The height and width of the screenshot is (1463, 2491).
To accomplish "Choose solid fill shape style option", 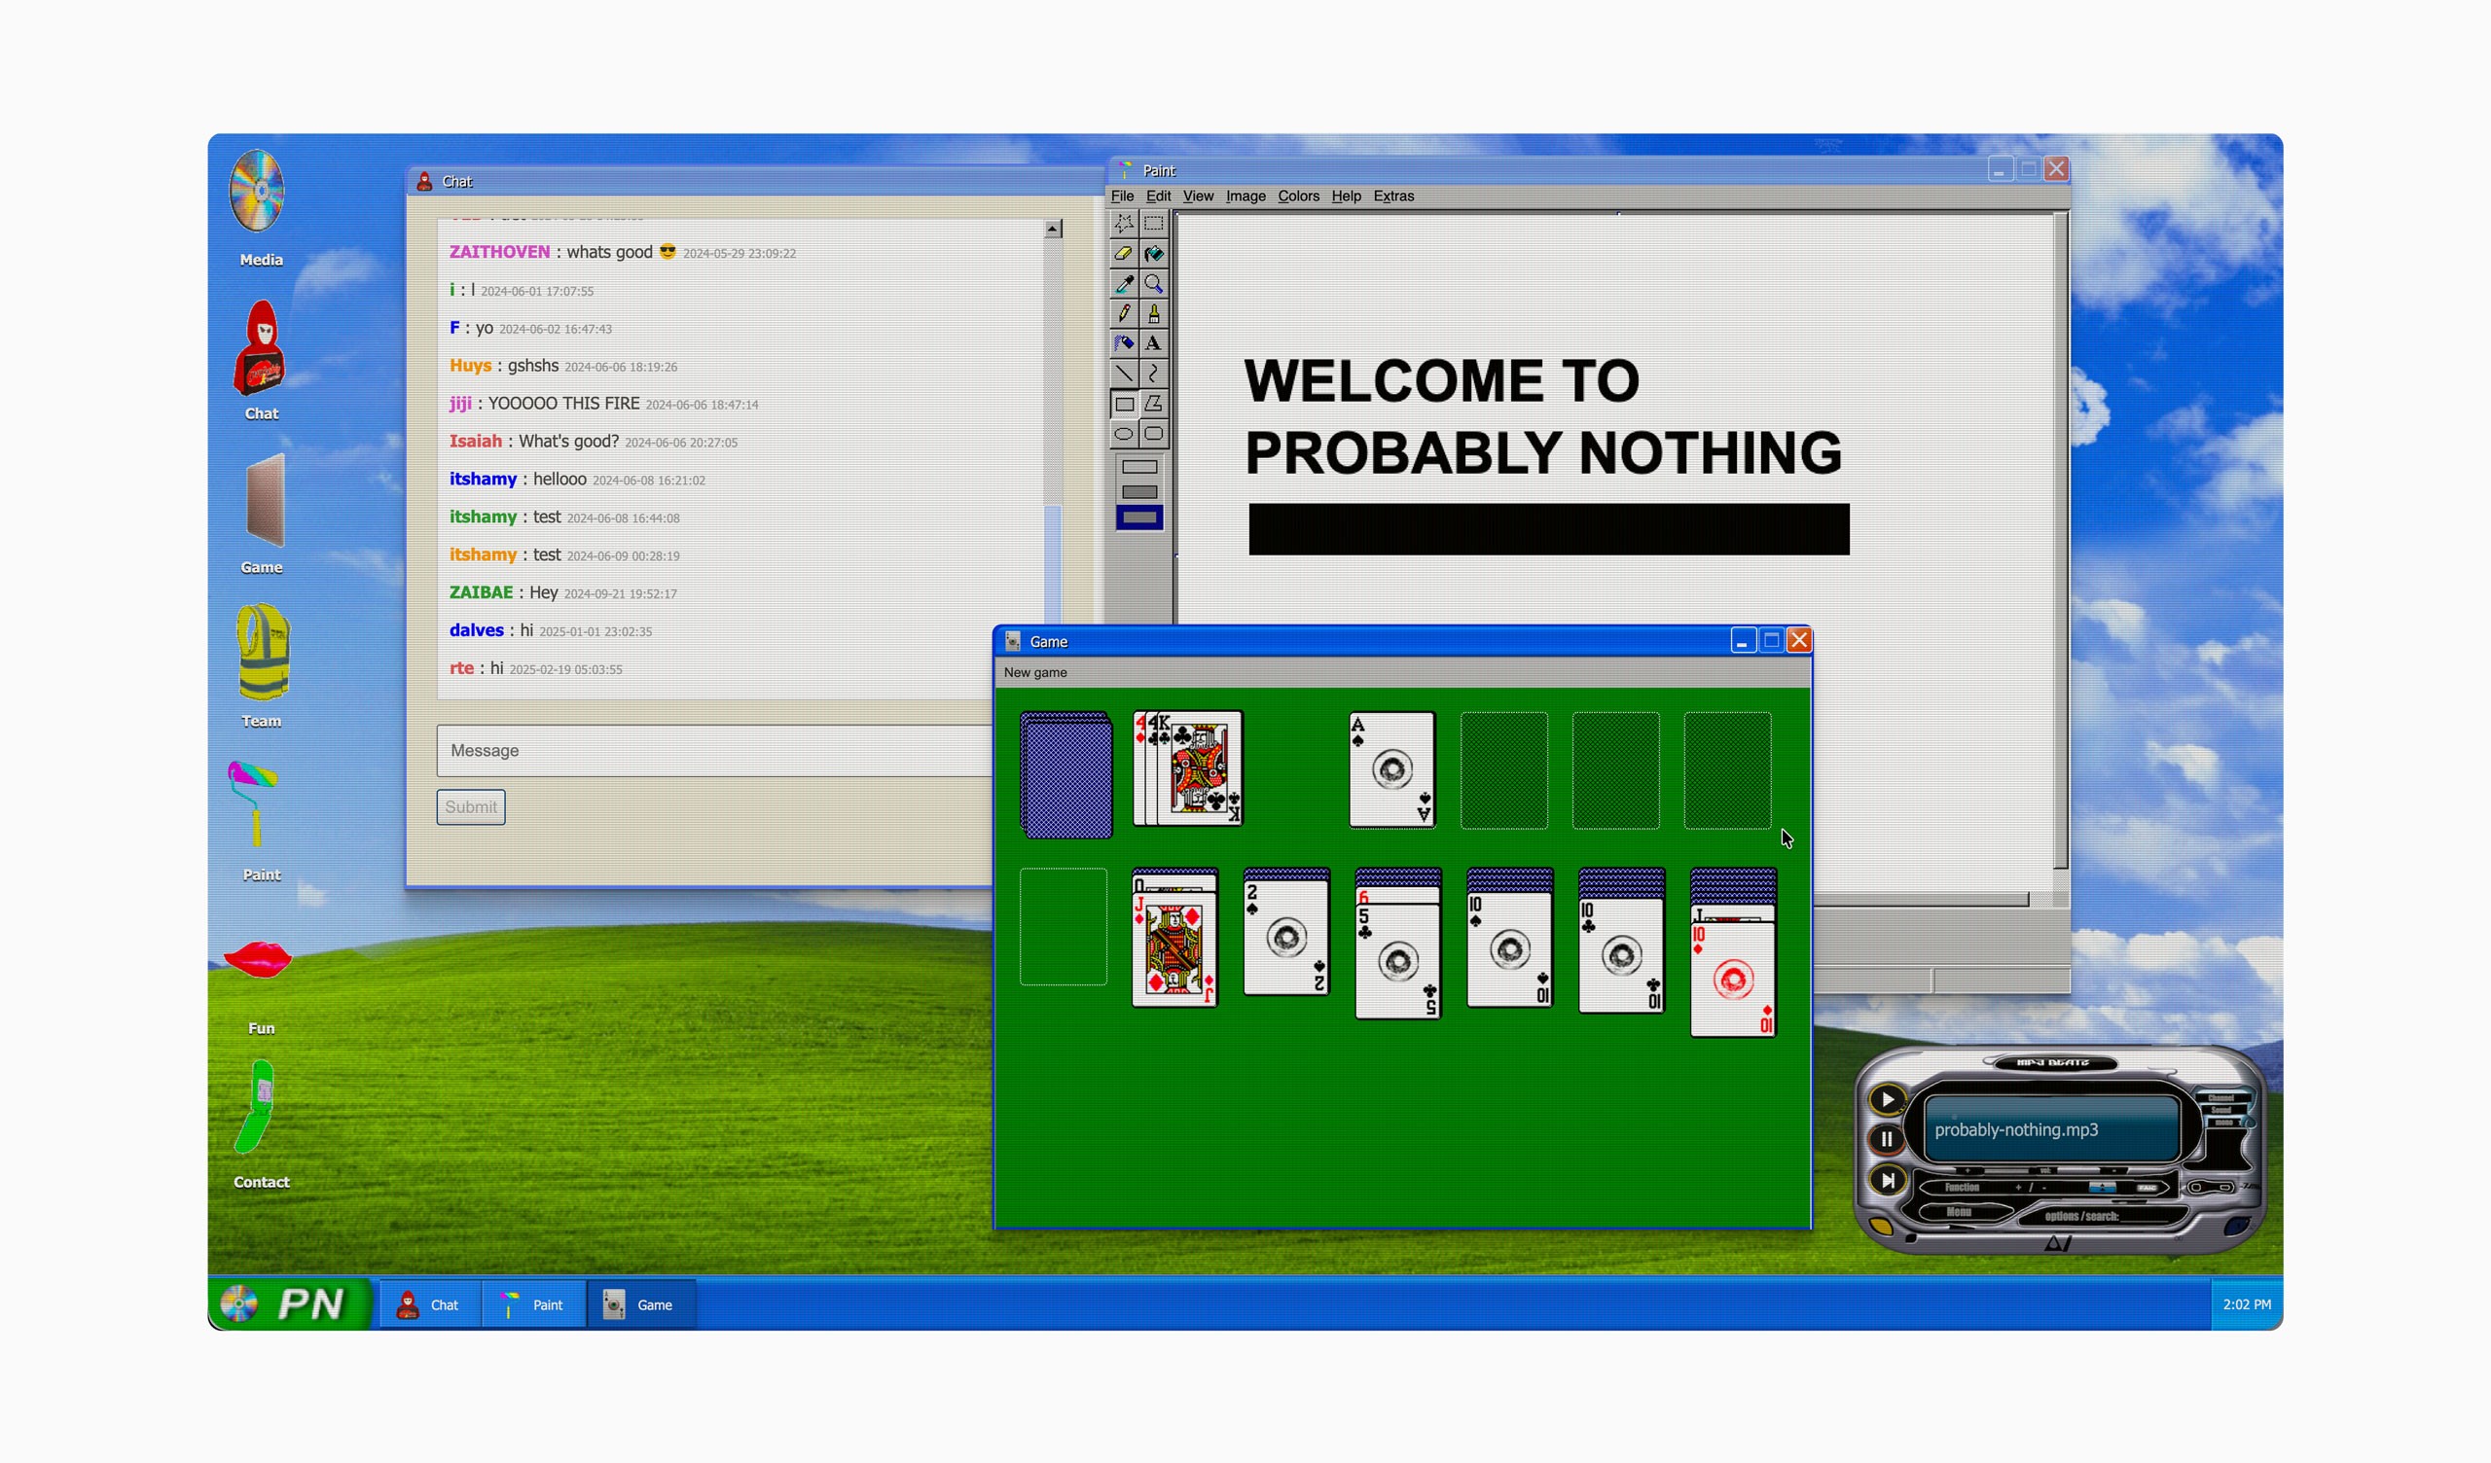I will coord(1138,517).
